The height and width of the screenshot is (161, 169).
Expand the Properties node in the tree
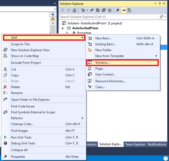click(67, 33)
